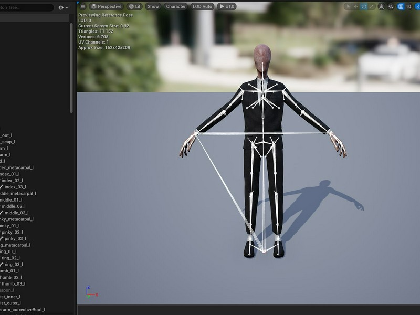Viewport: 420px width, 315px height.
Task: Select the ring_03_l bone label
Action: point(14,265)
